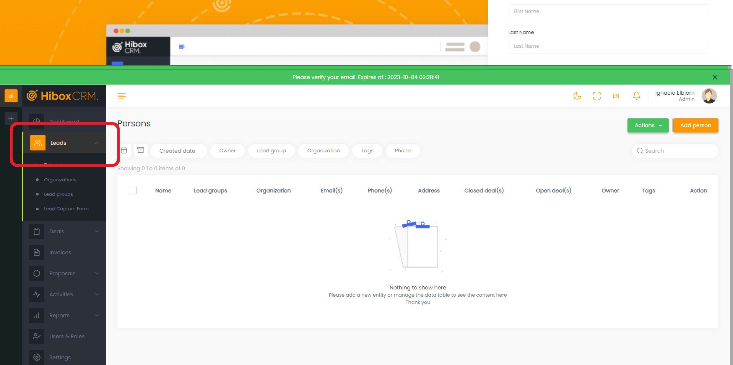
Task: Dismiss the verify email banner
Action: pos(715,77)
